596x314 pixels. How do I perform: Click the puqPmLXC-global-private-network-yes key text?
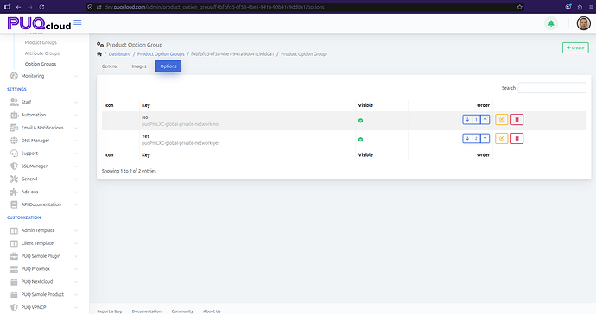click(x=181, y=143)
